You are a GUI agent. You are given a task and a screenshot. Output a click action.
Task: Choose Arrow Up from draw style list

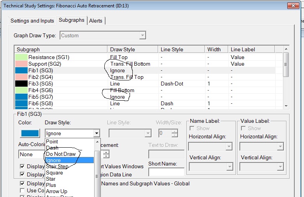pos(56,191)
